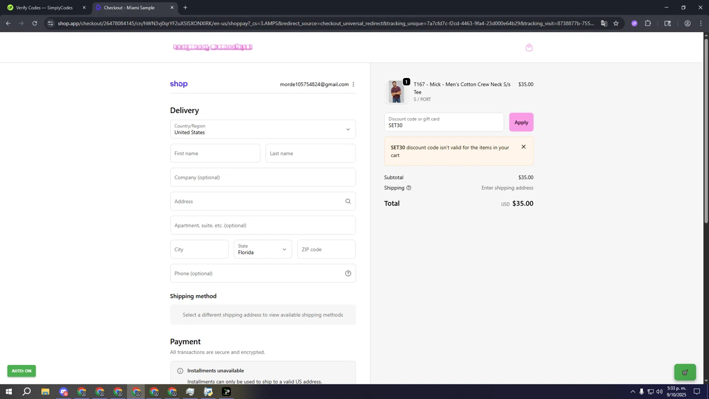Screen dimensions: 709x399
Task: Click the browser address bar URL
Action: (x=325, y=23)
